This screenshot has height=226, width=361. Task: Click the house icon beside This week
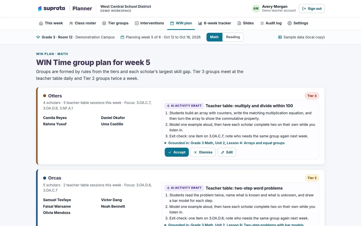coord(41,23)
